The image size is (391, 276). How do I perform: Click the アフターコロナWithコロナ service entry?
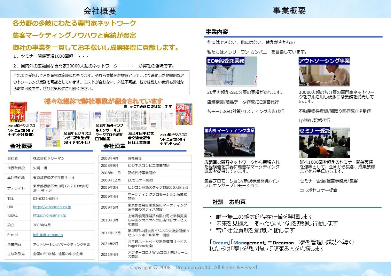(158, 254)
